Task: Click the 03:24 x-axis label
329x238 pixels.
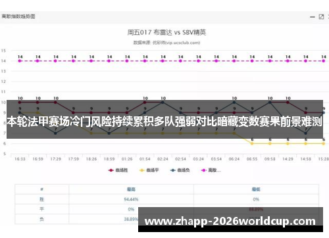Action: click(198, 159)
